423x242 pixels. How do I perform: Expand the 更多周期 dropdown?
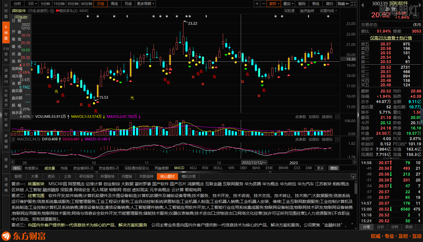(x=146, y=4)
